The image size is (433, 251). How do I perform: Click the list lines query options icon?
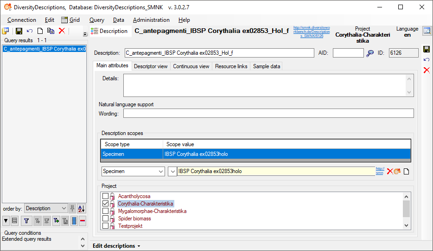15,220
